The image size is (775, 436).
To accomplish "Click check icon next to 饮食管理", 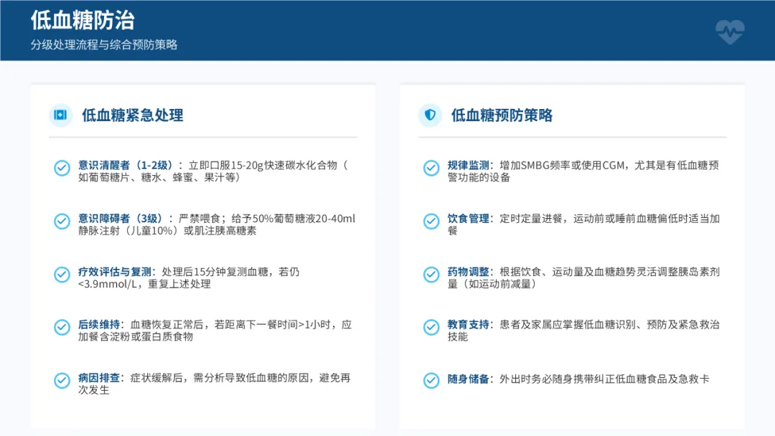I will click(x=431, y=221).
